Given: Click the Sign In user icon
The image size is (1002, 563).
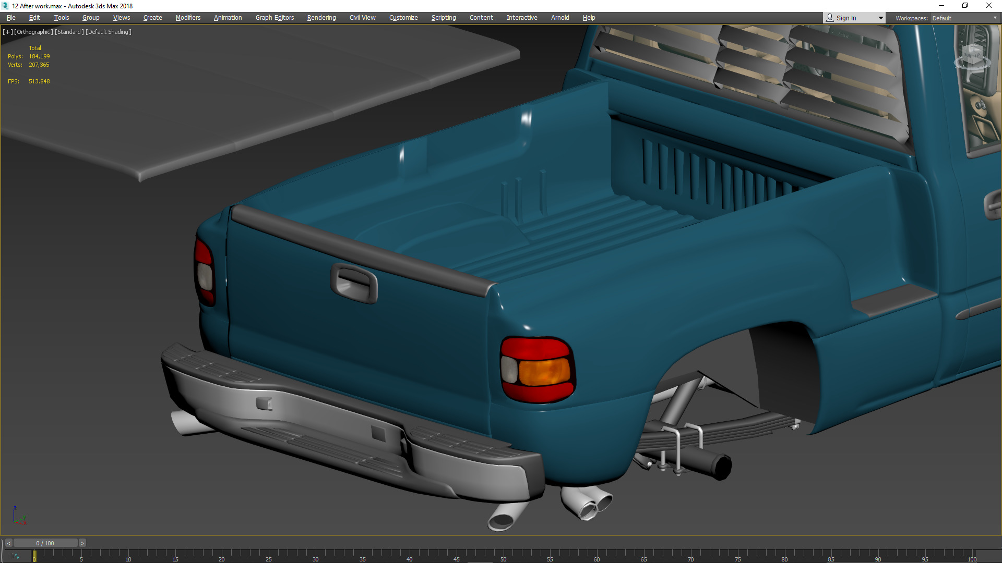Looking at the screenshot, I should [x=830, y=18].
